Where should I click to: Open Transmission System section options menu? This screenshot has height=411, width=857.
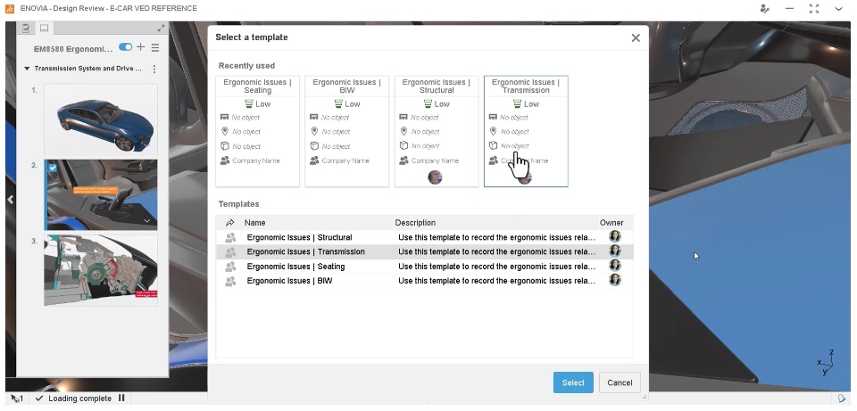pos(154,69)
